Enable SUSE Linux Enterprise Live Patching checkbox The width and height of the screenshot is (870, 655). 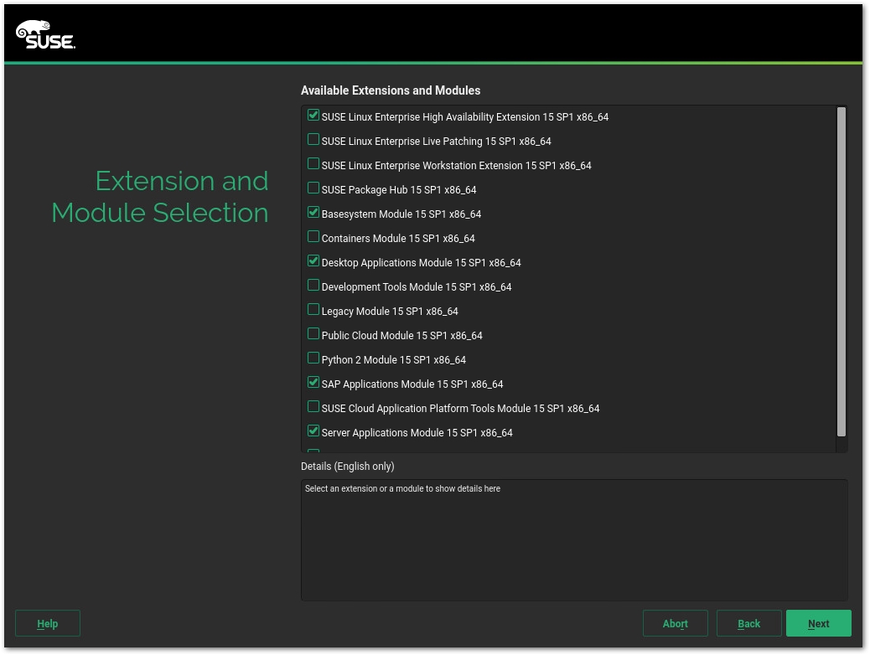pyautogui.click(x=313, y=139)
